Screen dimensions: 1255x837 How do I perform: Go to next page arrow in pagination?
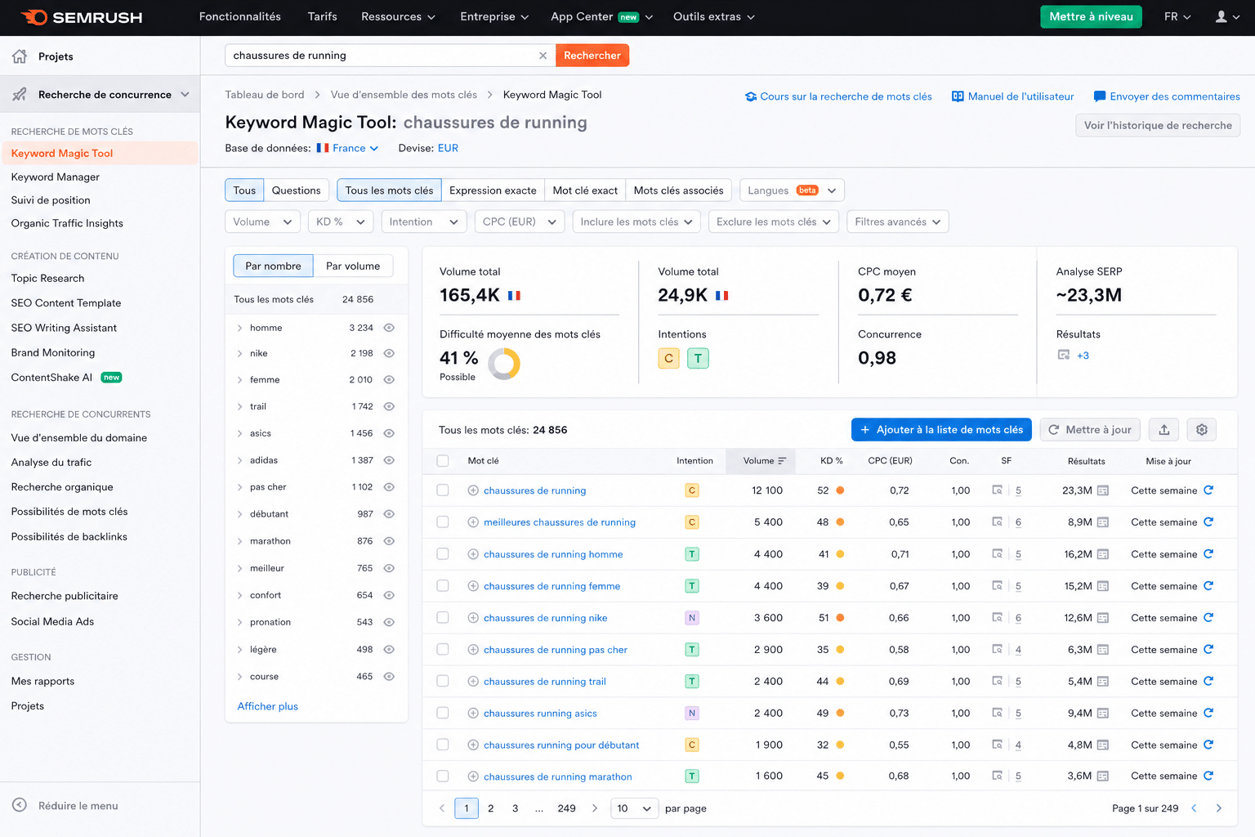(x=595, y=808)
